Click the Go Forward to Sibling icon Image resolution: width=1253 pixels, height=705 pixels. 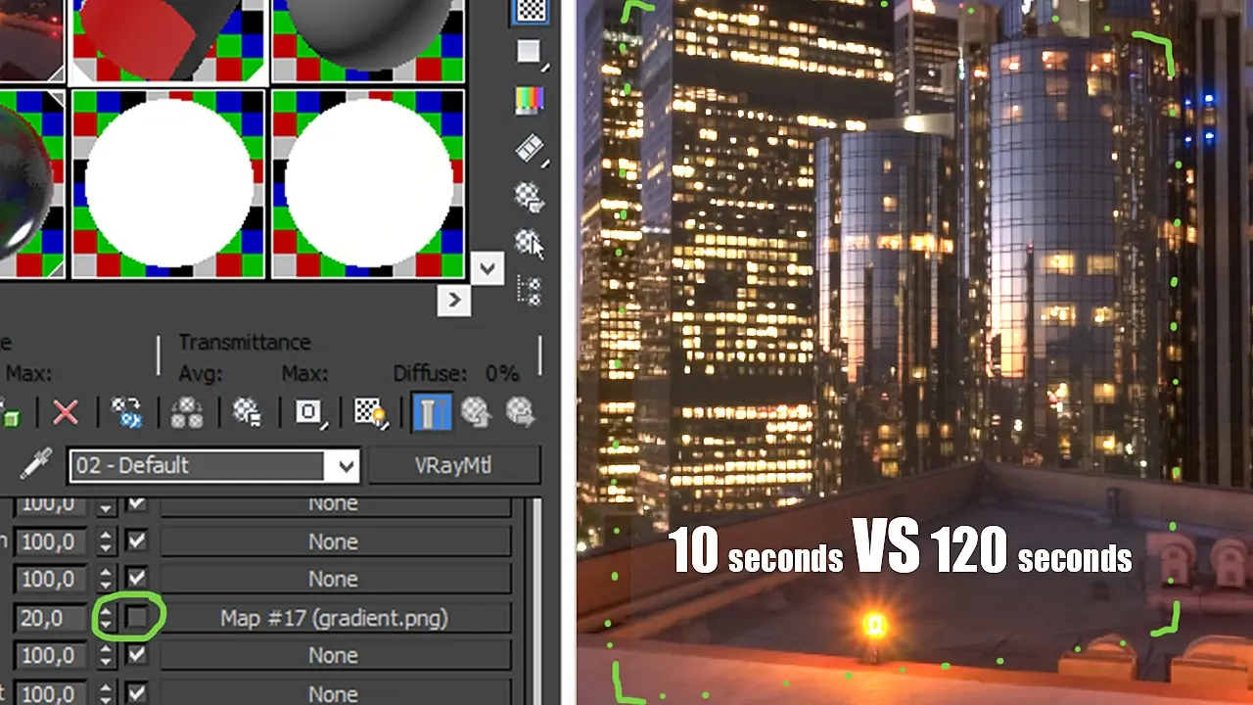pos(520,412)
